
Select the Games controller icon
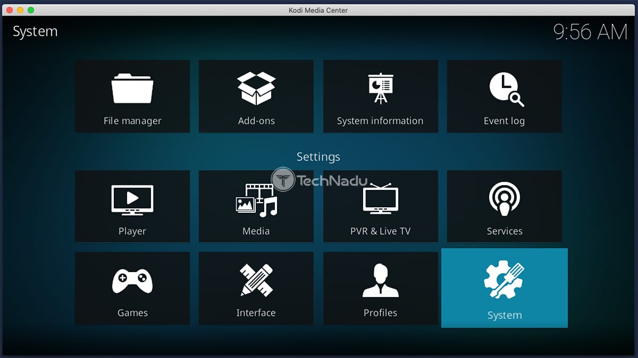[x=132, y=281]
